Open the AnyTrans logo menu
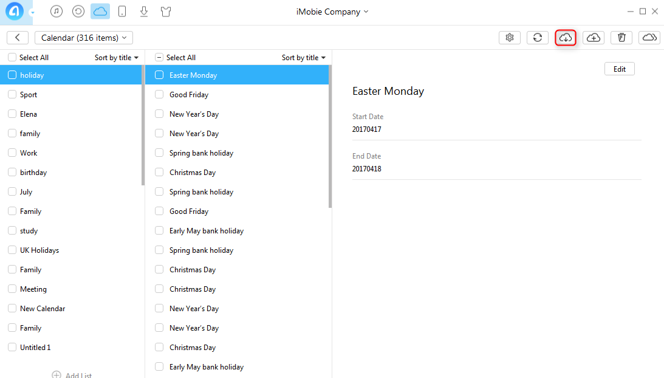 point(15,11)
